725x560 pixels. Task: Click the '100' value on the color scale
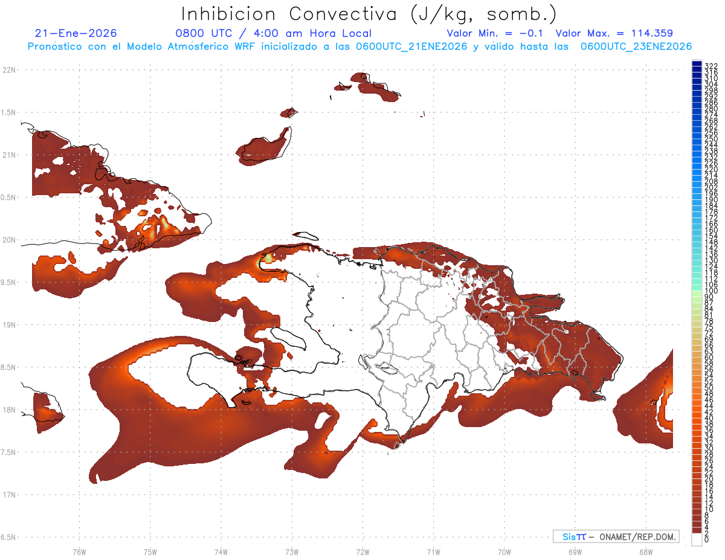click(711, 291)
